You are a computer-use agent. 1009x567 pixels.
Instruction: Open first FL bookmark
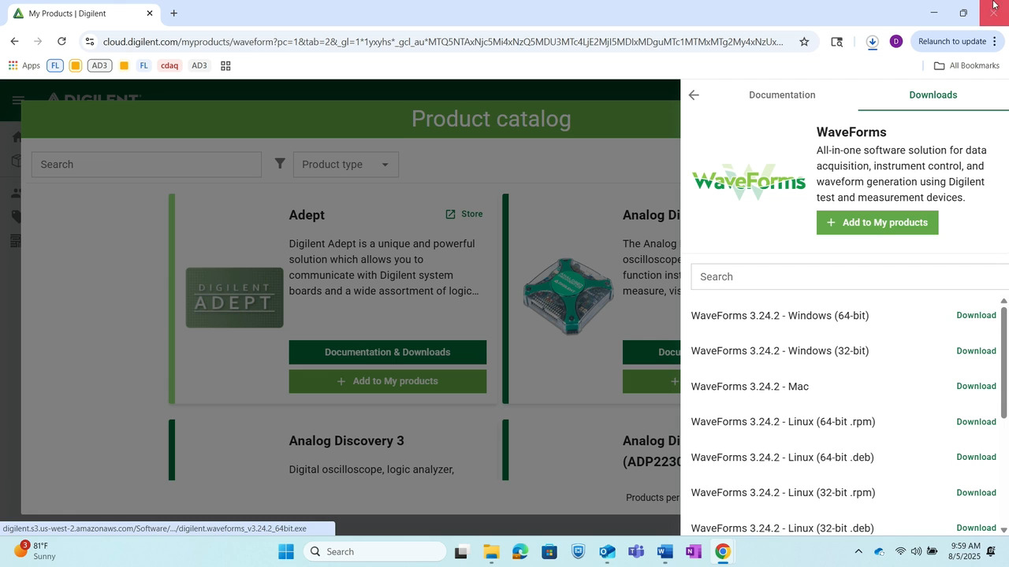pos(55,65)
